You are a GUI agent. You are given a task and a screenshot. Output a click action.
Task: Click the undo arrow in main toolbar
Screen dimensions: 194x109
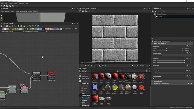click(x=13, y=6)
